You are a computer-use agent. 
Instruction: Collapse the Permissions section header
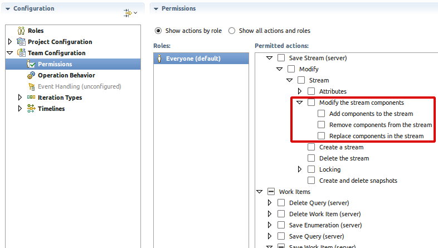(x=155, y=9)
